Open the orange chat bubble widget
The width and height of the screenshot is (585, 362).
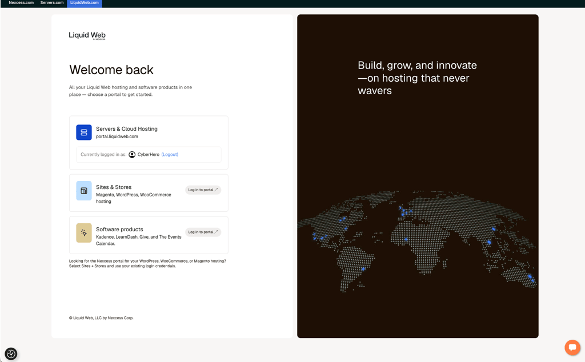[572, 348]
